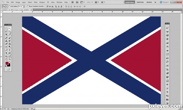Switch to the Essentials workspace
This screenshot has height=110, width=183.
[x=130, y=2]
